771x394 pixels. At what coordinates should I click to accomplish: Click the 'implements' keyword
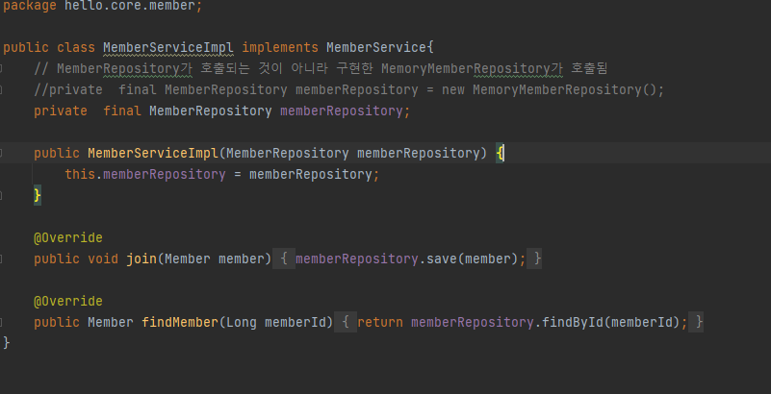pyautogui.click(x=280, y=48)
